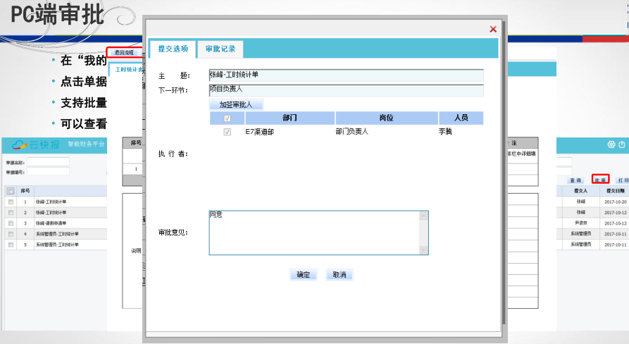
Task: Switch to the 审批记录 tab
Action: pos(220,49)
